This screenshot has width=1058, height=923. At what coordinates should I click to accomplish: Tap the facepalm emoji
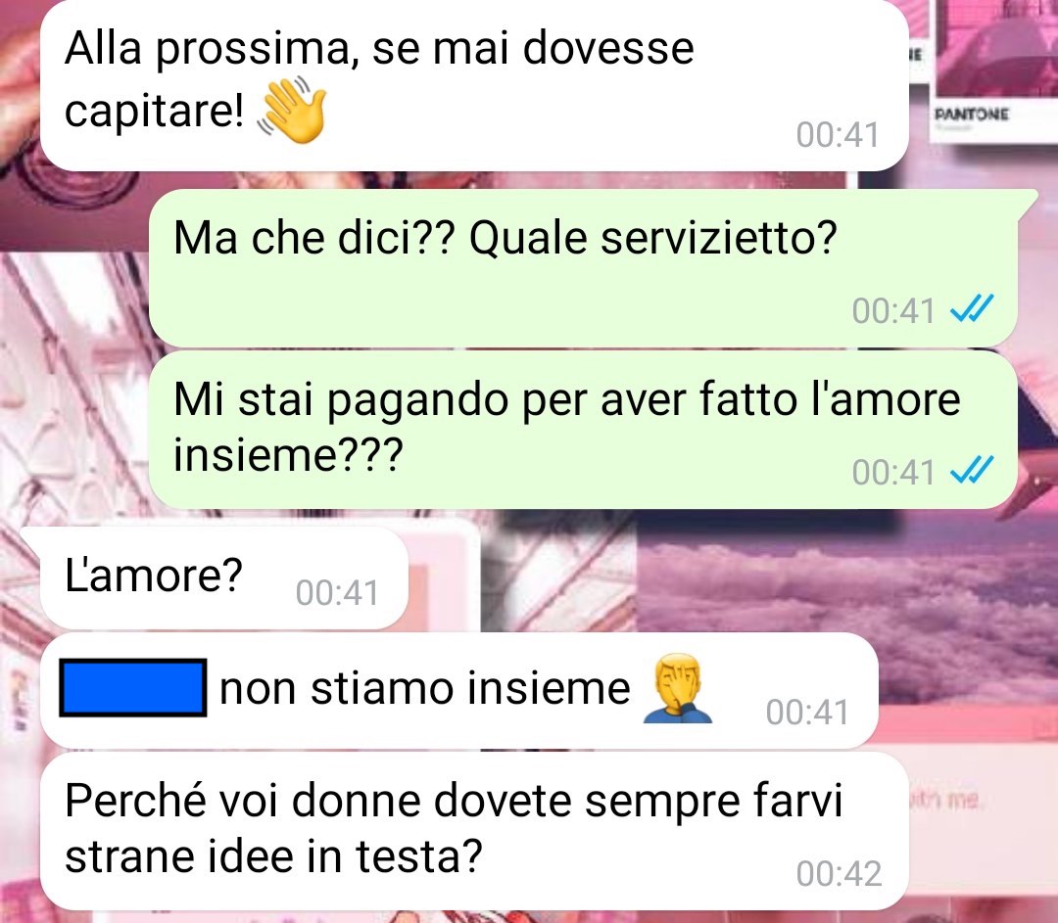click(678, 688)
